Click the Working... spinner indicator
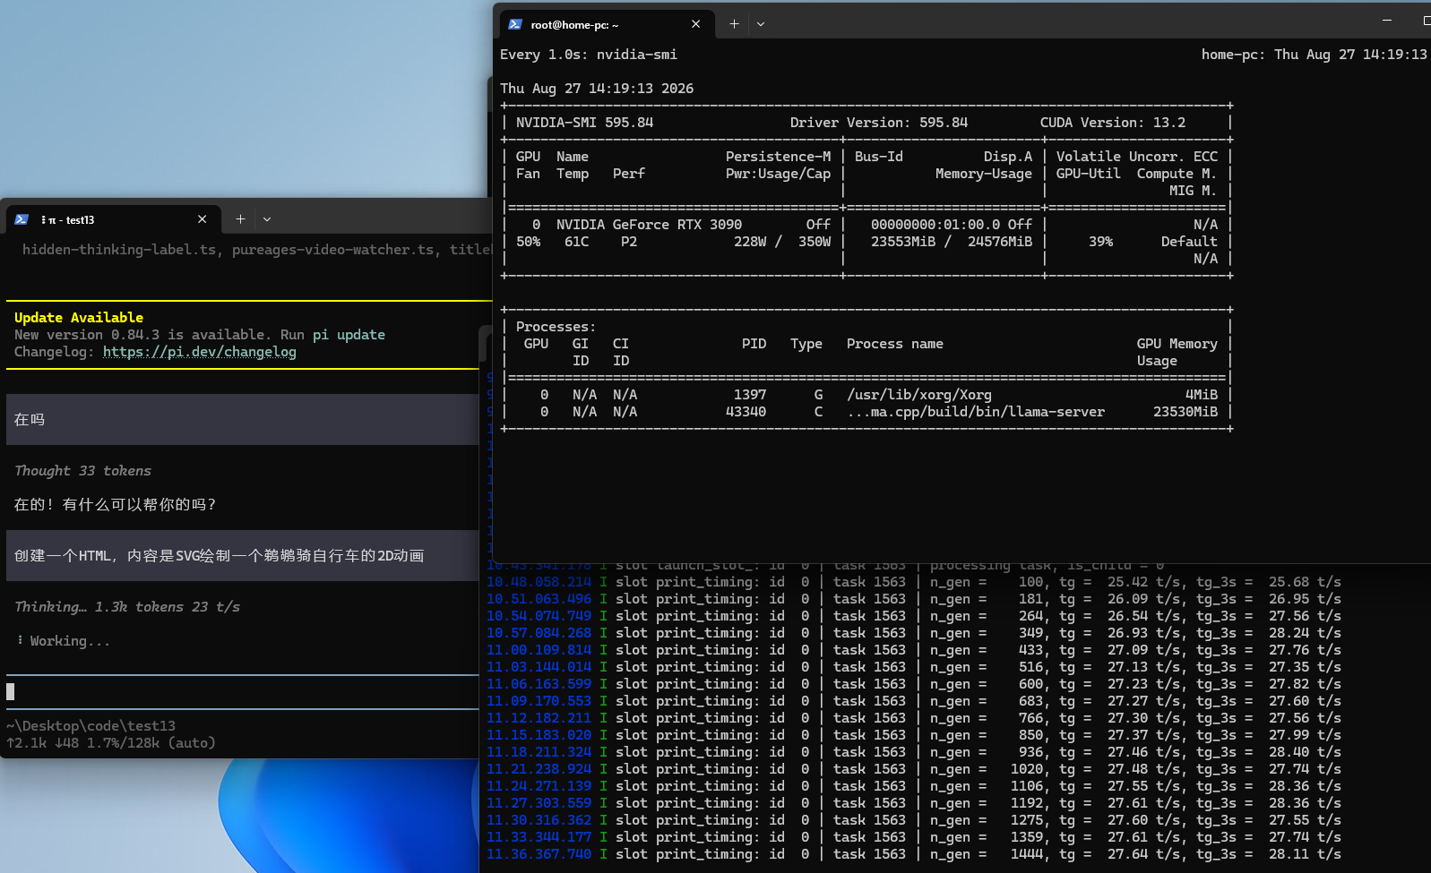This screenshot has height=873, width=1431. point(63,641)
